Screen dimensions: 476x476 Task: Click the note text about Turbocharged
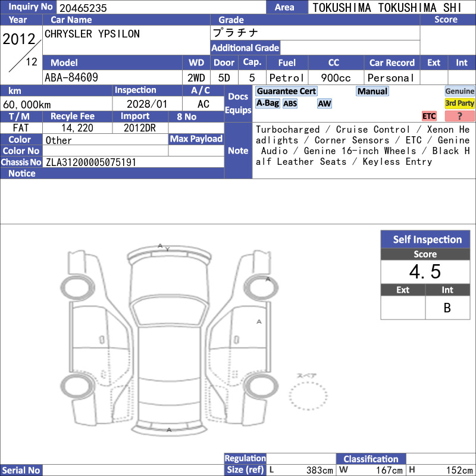363,145
